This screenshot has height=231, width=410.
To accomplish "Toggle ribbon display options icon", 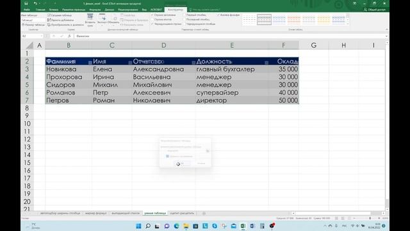I will 354,3.
